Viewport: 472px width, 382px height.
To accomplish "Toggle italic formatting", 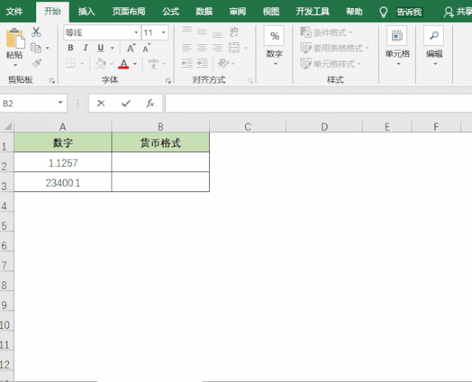I will [86, 47].
